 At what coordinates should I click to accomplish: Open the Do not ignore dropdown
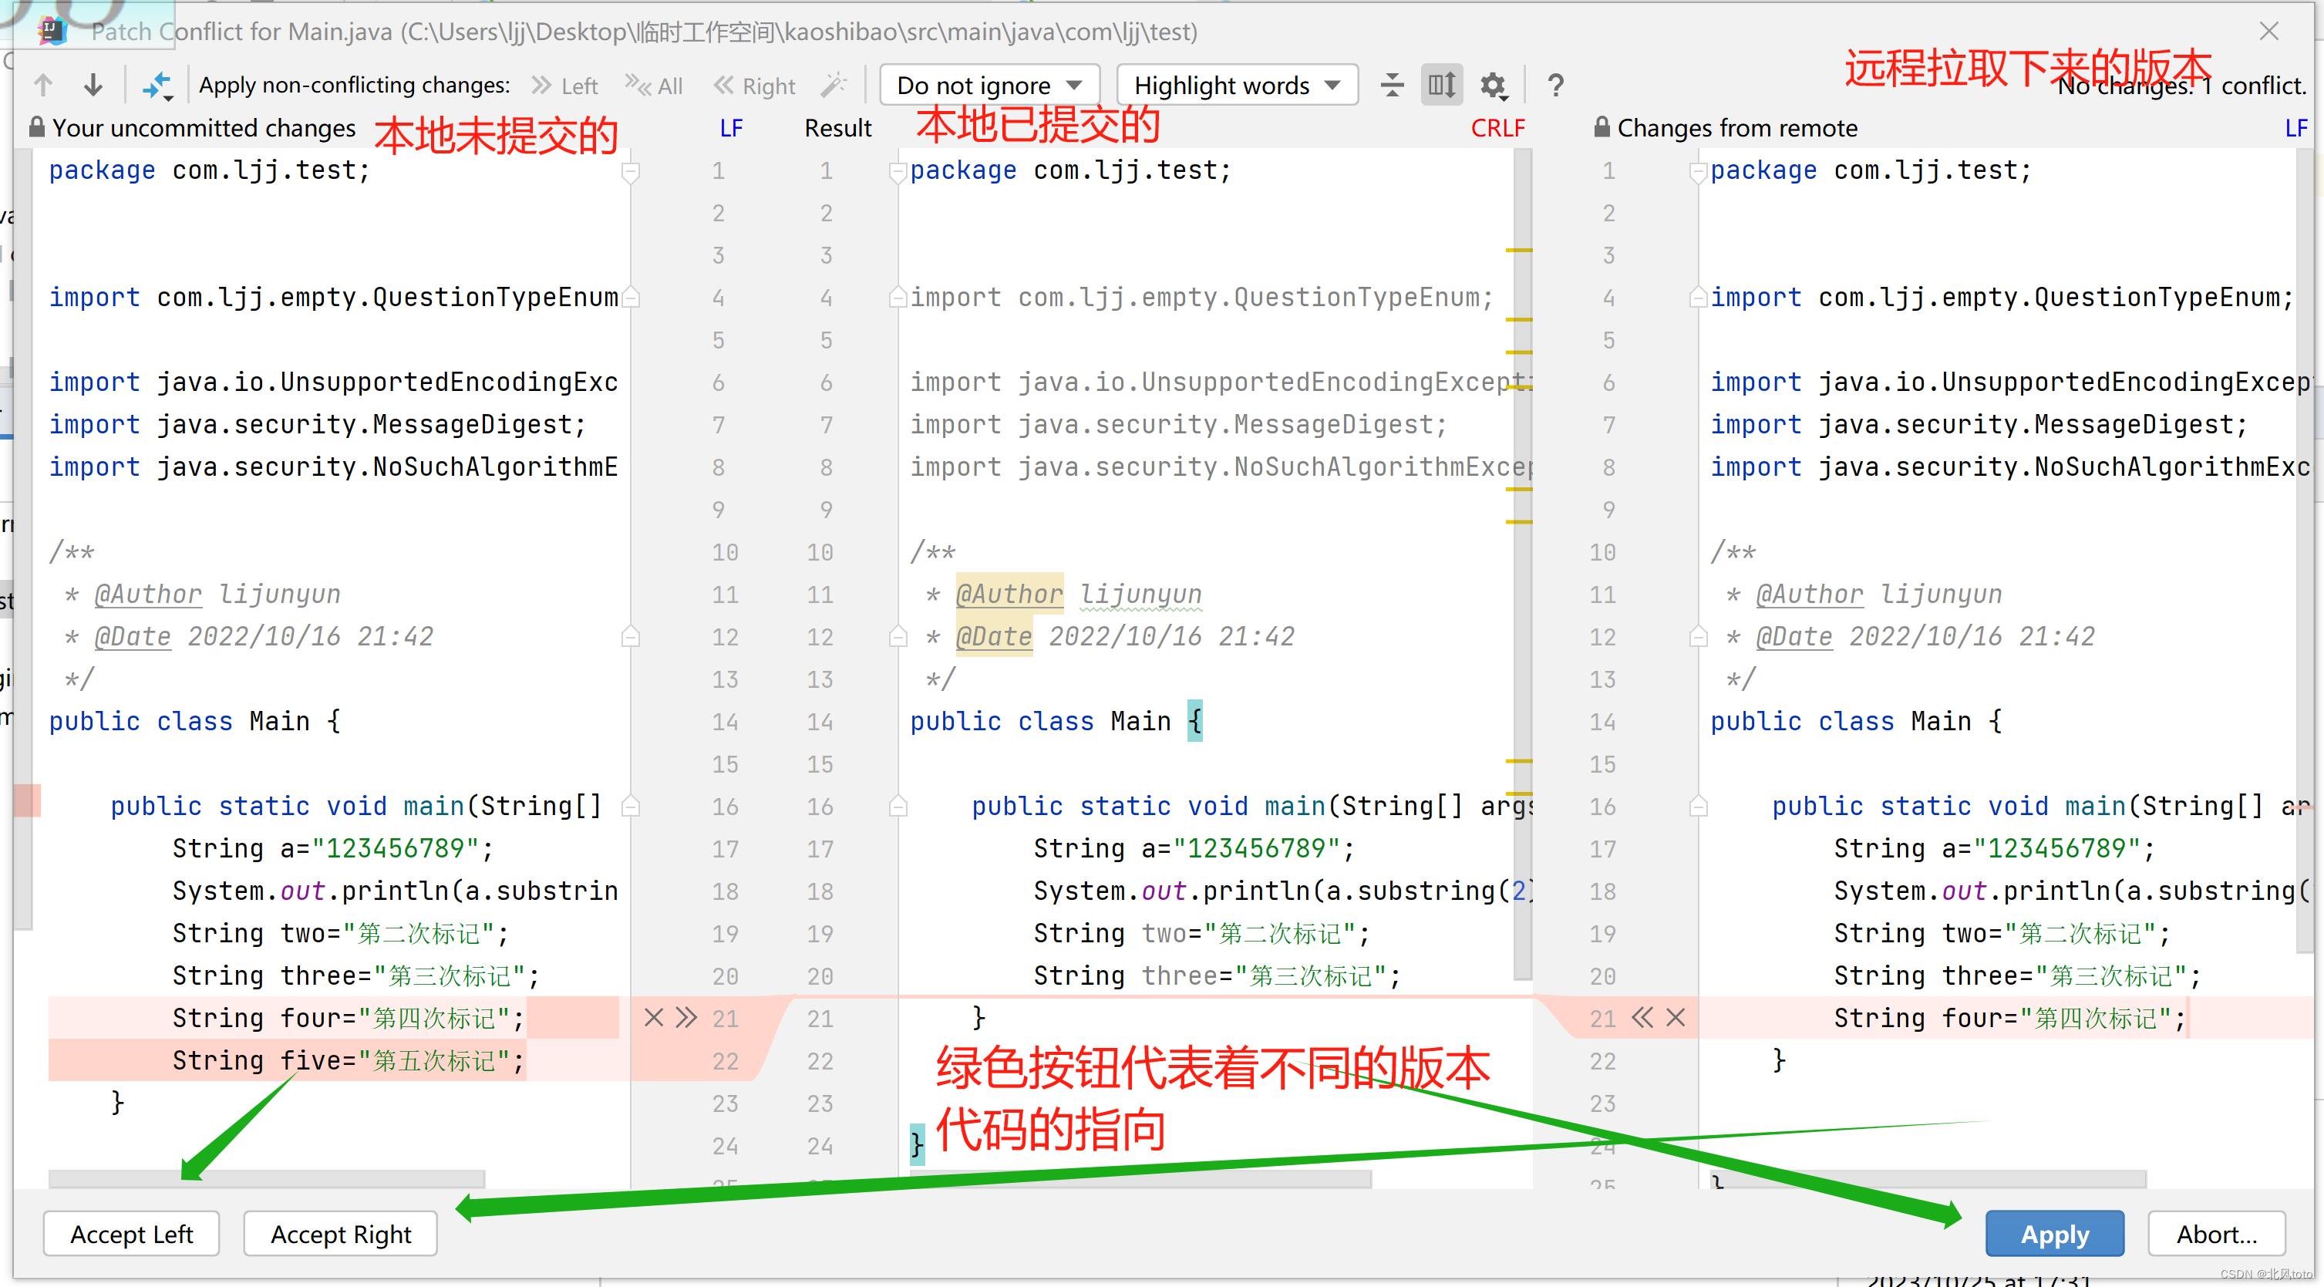click(989, 86)
